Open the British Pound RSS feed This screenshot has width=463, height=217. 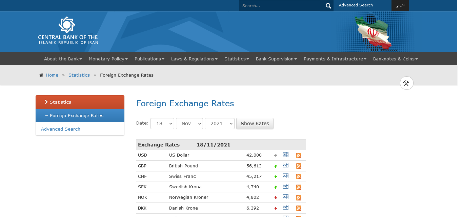299,166
